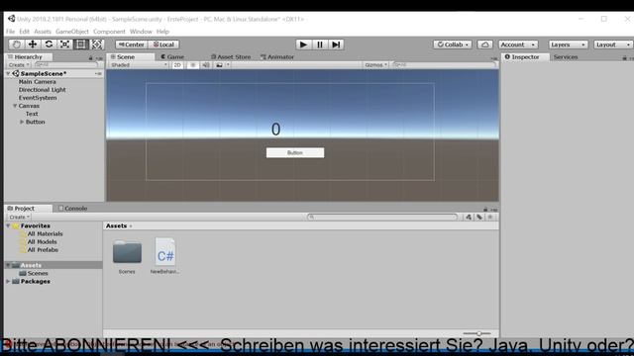Image resolution: width=634 pixels, height=356 pixels.
Task: Click the Play button
Action: tap(303, 44)
